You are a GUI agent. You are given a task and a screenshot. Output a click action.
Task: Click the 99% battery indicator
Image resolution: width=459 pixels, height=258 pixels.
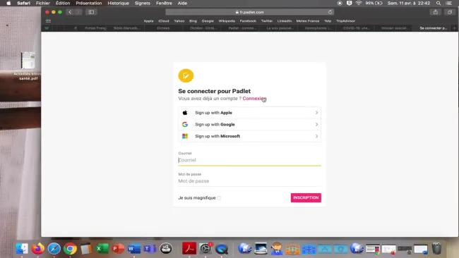point(374,4)
